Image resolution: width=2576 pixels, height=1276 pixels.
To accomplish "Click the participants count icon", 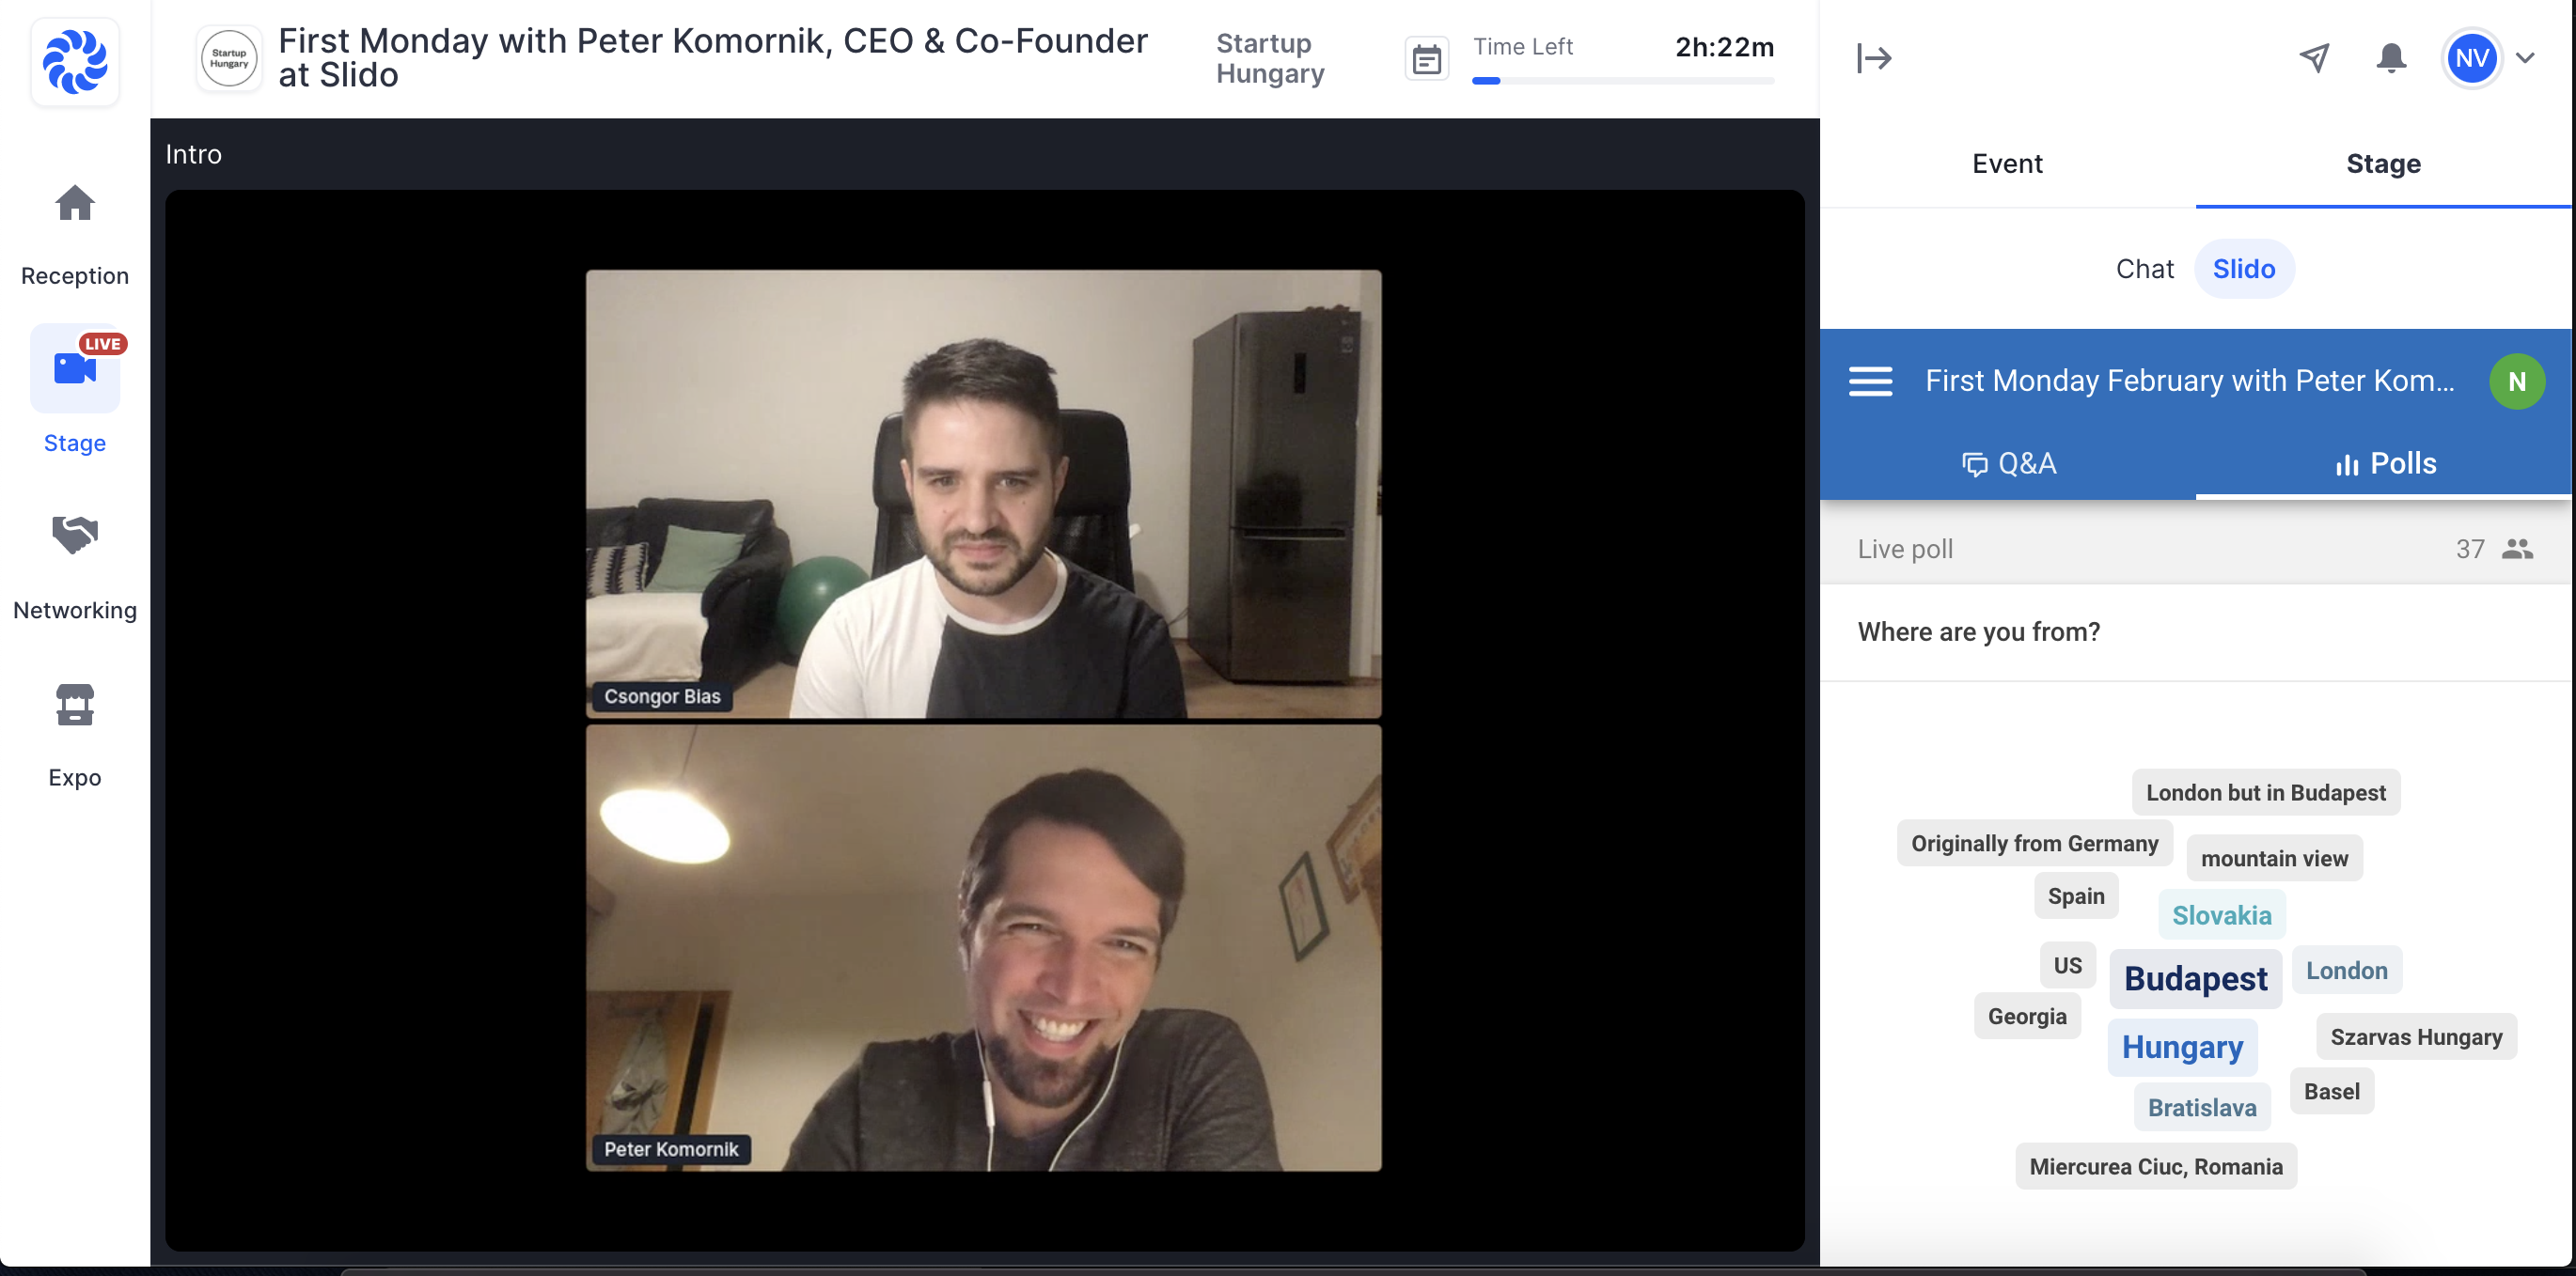I will coord(2516,549).
